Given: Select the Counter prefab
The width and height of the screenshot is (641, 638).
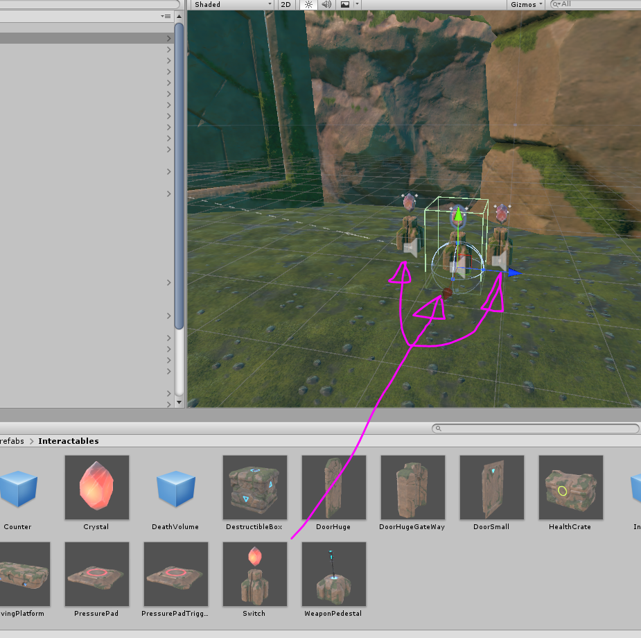Looking at the screenshot, I should point(18,488).
